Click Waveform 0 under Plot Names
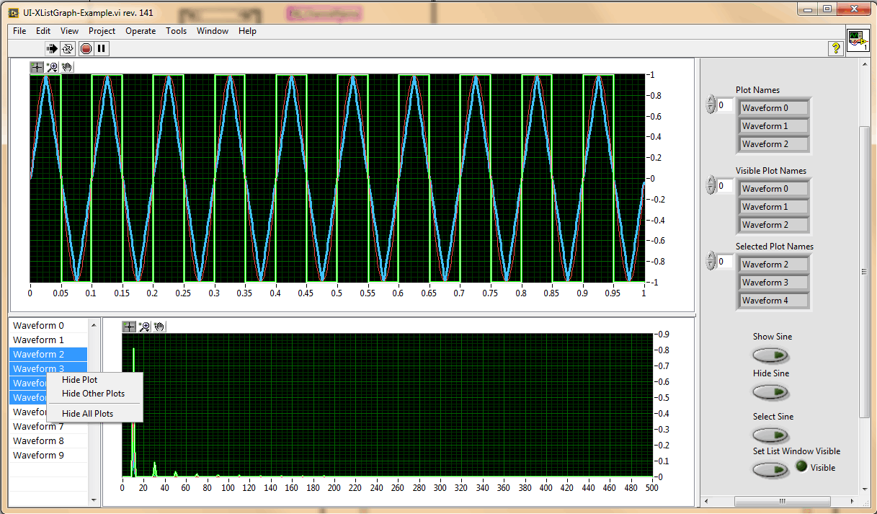 coord(774,108)
